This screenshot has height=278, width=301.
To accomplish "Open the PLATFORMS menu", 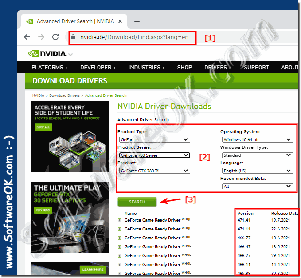I will 49,68.
